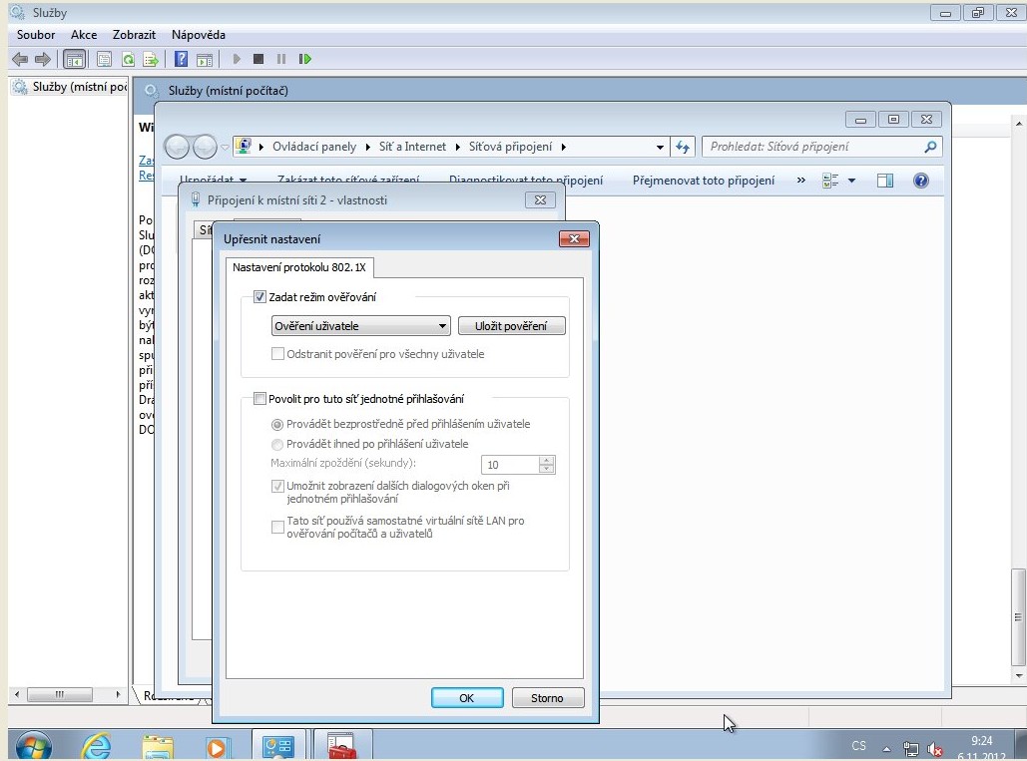Click the Restart service toolbar icon
The height and width of the screenshot is (761, 1027).
(305, 59)
